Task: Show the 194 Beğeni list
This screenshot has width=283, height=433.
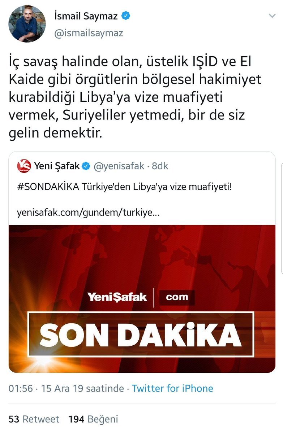Action: 93,419
